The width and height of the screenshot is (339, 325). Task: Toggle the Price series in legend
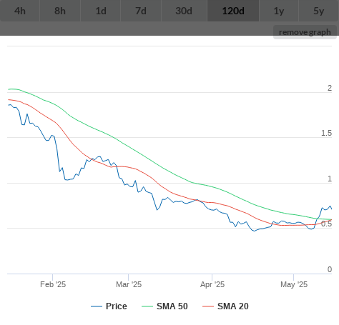(x=109, y=306)
